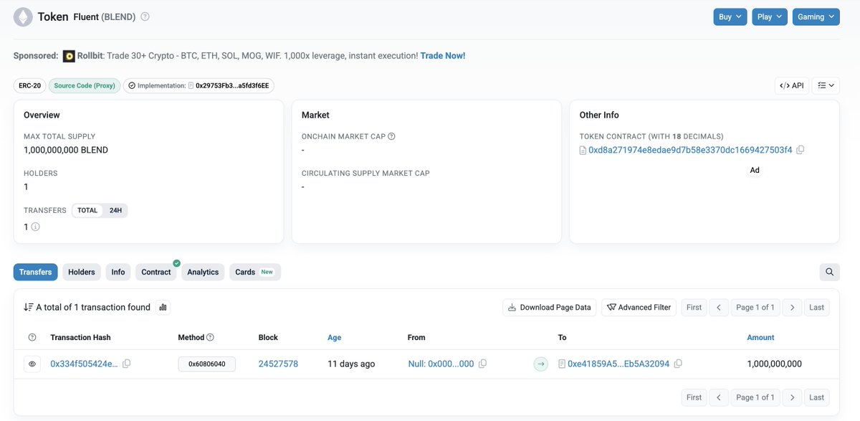Image resolution: width=860 pixels, height=421 pixels.
Task: Click the info icon next to transfers count
Action: (35, 227)
